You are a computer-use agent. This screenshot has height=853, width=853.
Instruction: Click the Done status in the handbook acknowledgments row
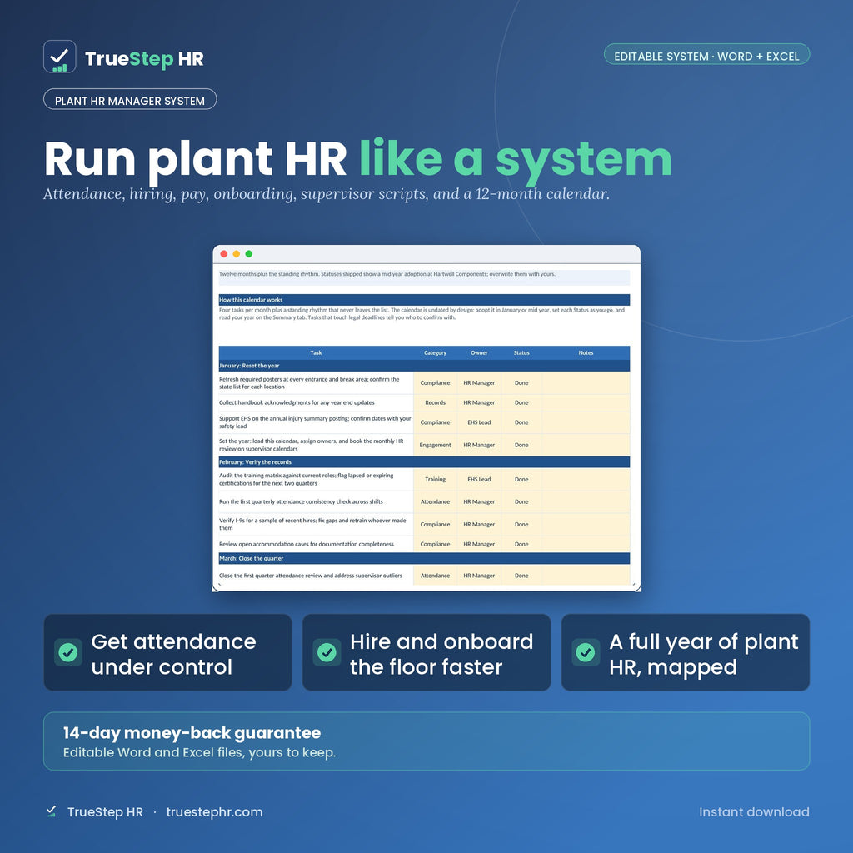(x=521, y=402)
